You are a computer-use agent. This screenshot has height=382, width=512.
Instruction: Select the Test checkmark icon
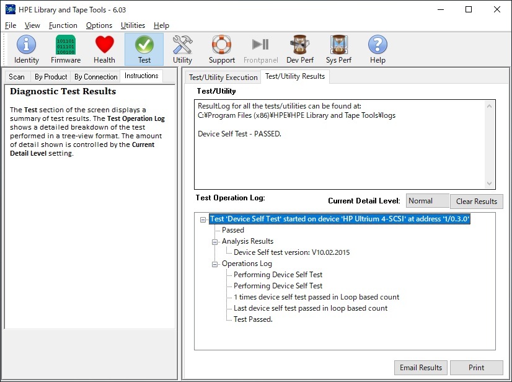pos(144,50)
